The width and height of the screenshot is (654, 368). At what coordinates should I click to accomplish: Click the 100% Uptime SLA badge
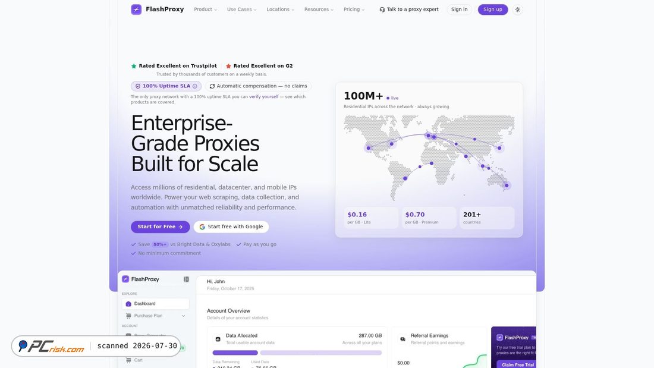tap(166, 86)
